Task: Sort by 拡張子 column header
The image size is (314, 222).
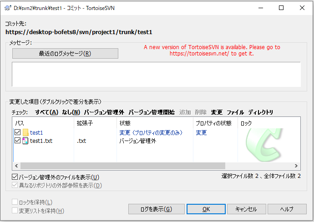Action: pos(95,123)
